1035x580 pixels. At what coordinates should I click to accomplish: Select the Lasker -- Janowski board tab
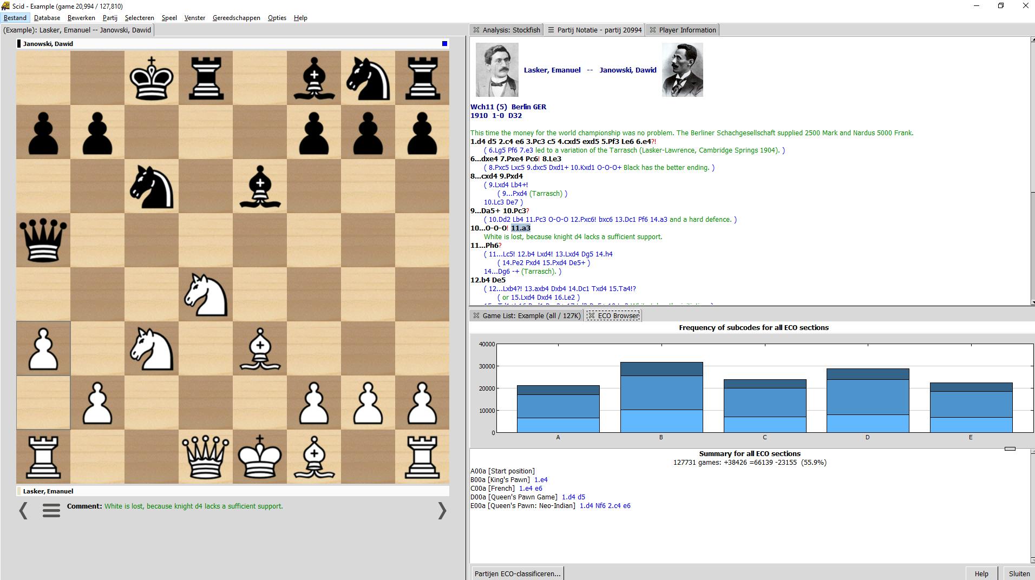tap(77, 30)
